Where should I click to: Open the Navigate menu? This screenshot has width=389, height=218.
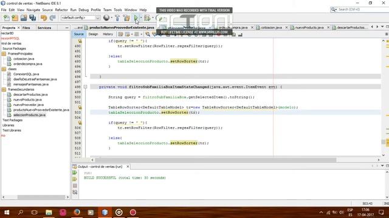(33, 10)
